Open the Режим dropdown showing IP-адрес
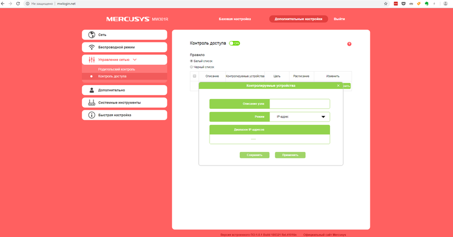Viewport: 453px width, 237px height. pos(300,116)
